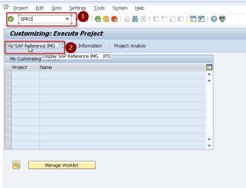Open the Settings menu

pyautogui.click(x=78, y=8)
